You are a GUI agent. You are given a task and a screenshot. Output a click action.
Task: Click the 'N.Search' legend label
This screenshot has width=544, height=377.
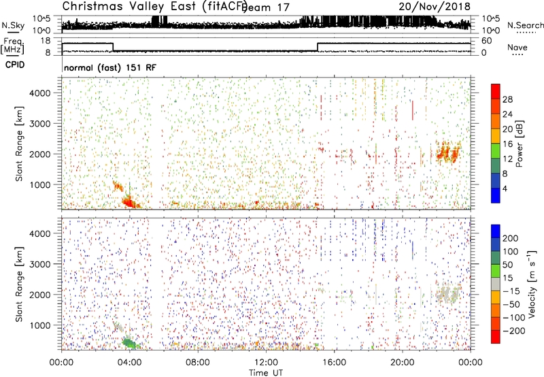[525, 25]
